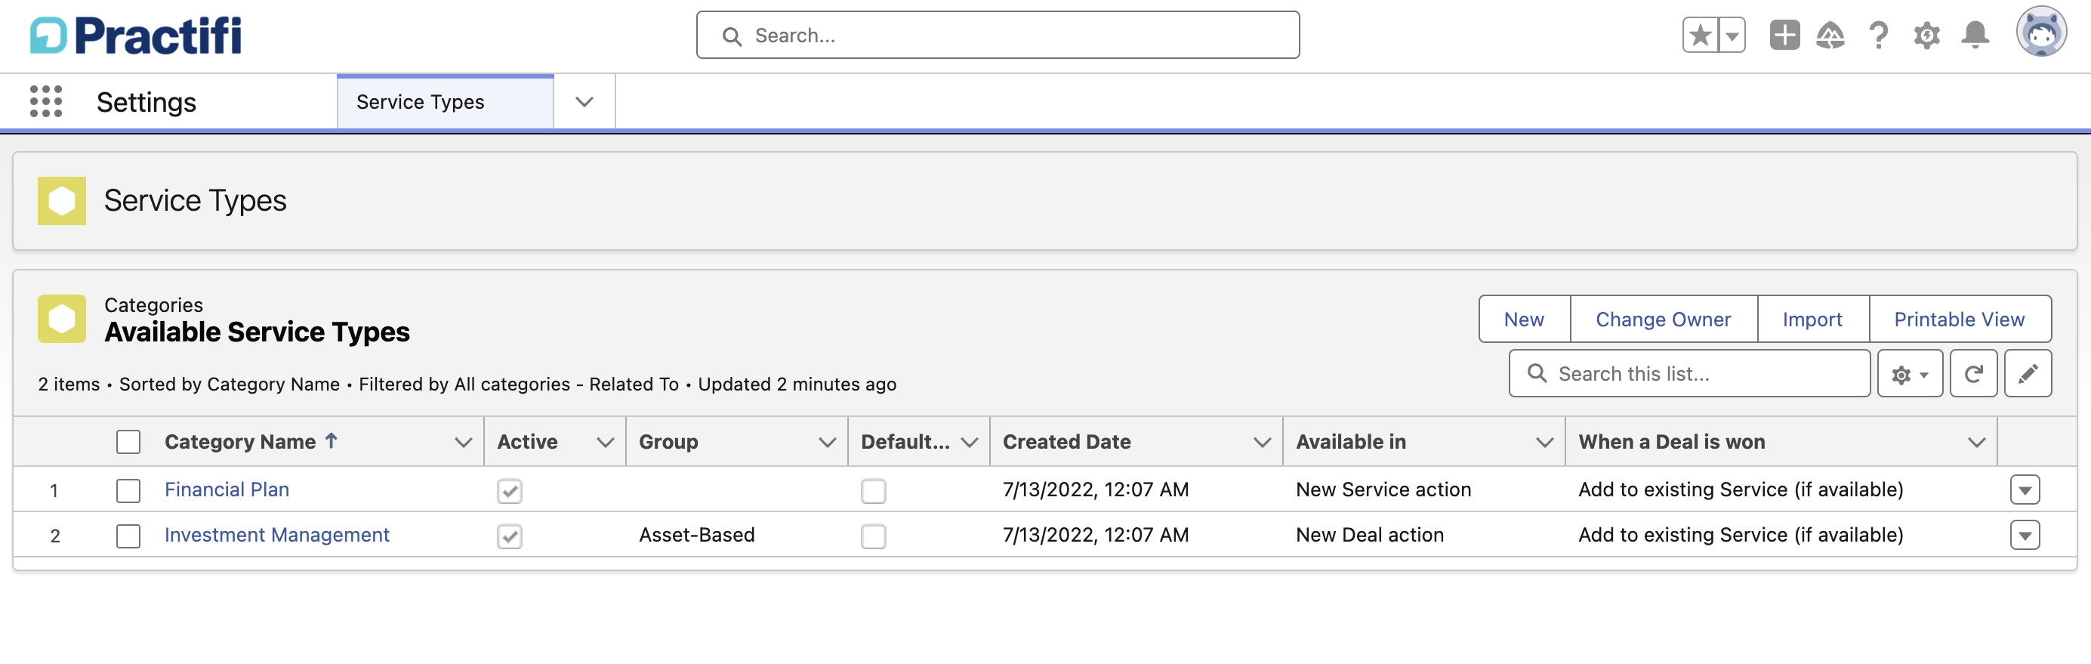Viewport: 2091px width, 664px height.
Task: Click the Change Owner button
Action: 1664,319
